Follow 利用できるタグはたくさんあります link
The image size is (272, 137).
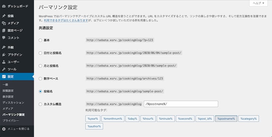pyautogui.click(x=66, y=20)
